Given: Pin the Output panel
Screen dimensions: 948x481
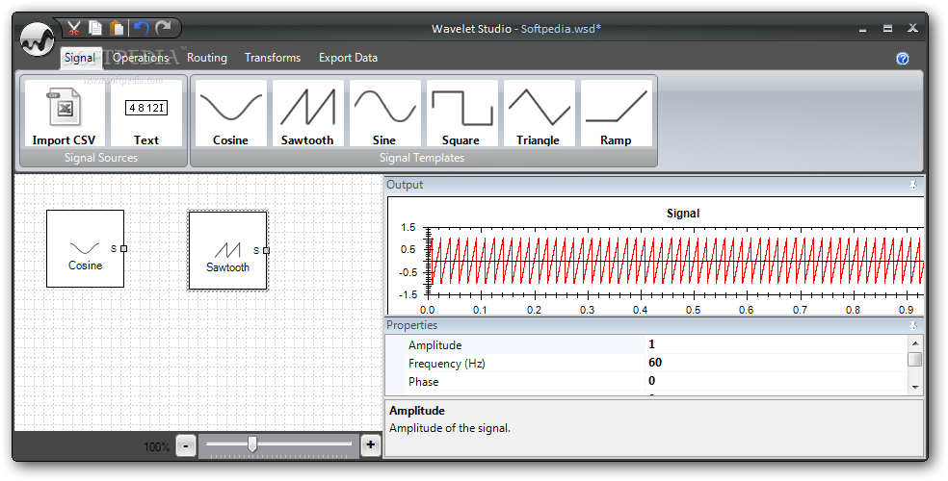Looking at the screenshot, I should click(913, 186).
